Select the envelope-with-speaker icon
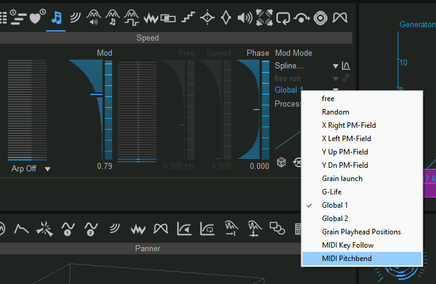436x284 pixels. click(94, 18)
